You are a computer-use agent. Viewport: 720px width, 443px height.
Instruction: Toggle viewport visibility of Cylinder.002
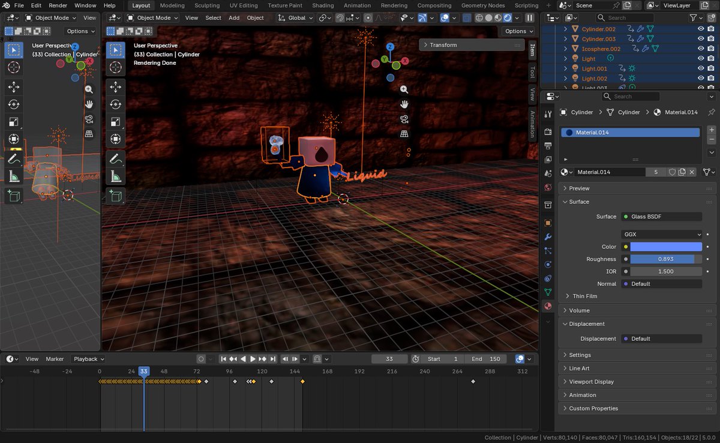point(701,29)
